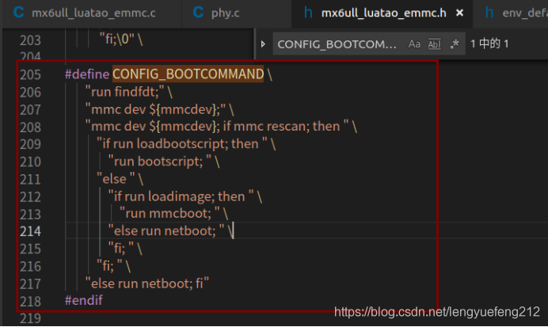The image size is (548, 327).
Task: Click '"run bootscript; "' on line 210
Action: 160,162
